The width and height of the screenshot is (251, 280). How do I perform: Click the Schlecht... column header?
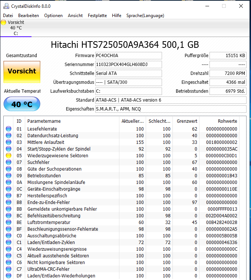159,121
